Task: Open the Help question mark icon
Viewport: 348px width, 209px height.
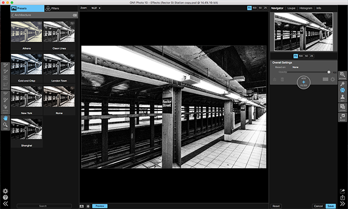Action: pyautogui.click(x=5, y=197)
